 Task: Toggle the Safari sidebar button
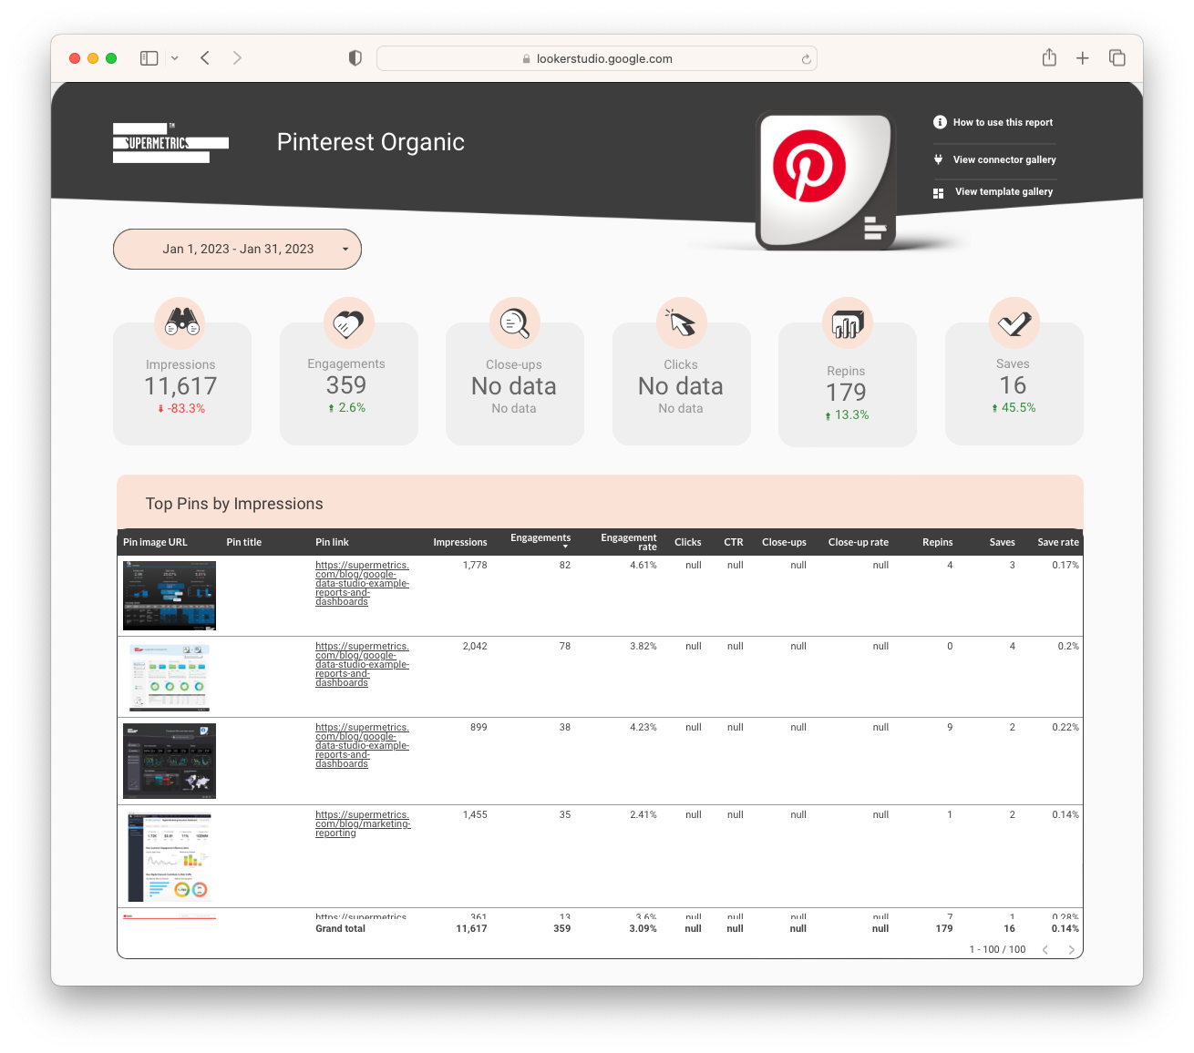point(149,58)
